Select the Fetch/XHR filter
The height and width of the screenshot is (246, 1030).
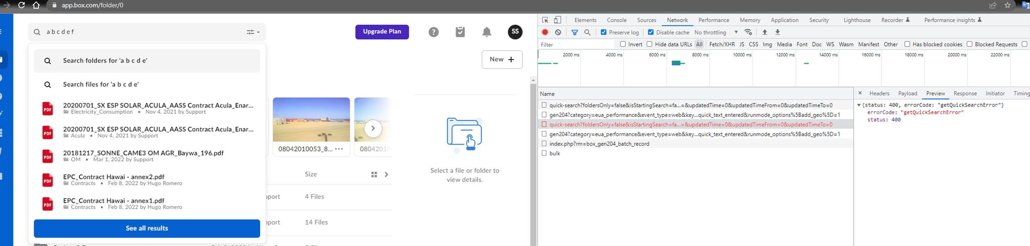point(721,44)
